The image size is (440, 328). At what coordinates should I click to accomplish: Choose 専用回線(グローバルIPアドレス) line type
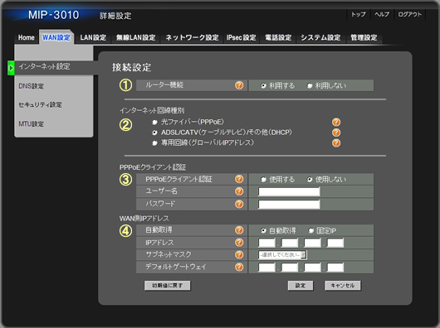[154, 143]
